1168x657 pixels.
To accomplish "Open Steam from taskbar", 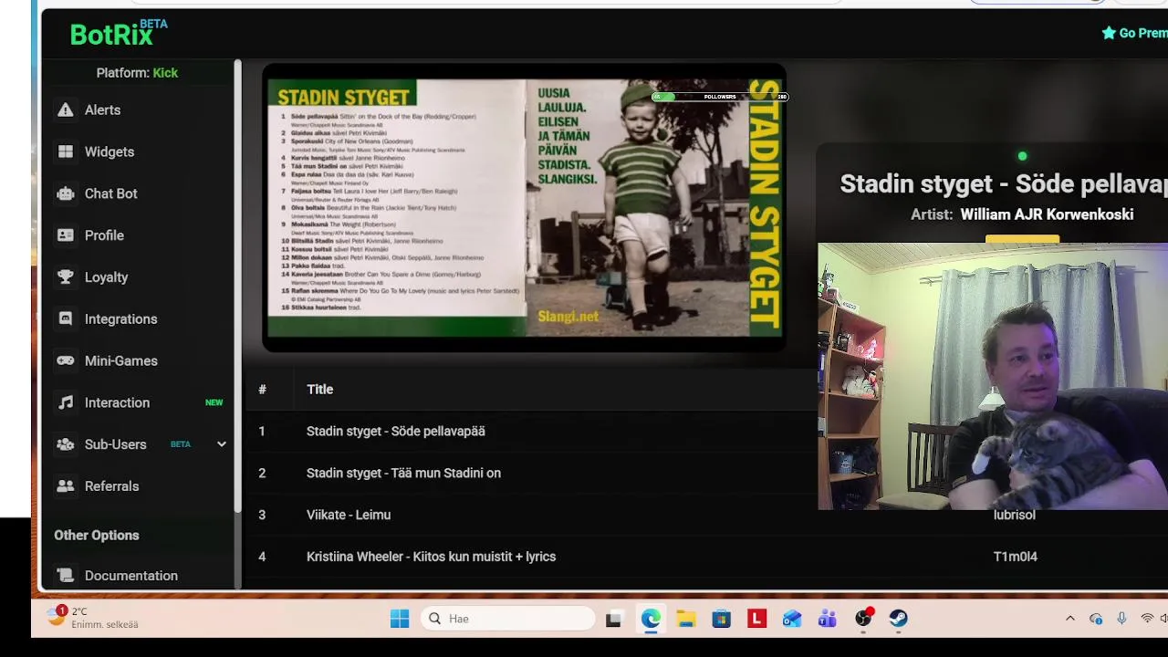I will [x=899, y=619].
